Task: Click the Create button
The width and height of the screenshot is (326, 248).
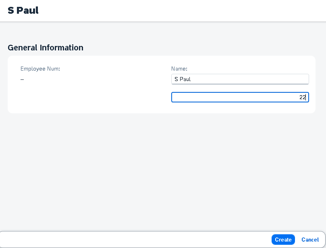Action: (x=283, y=240)
